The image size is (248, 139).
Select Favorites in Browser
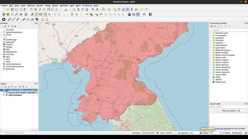click(10, 30)
